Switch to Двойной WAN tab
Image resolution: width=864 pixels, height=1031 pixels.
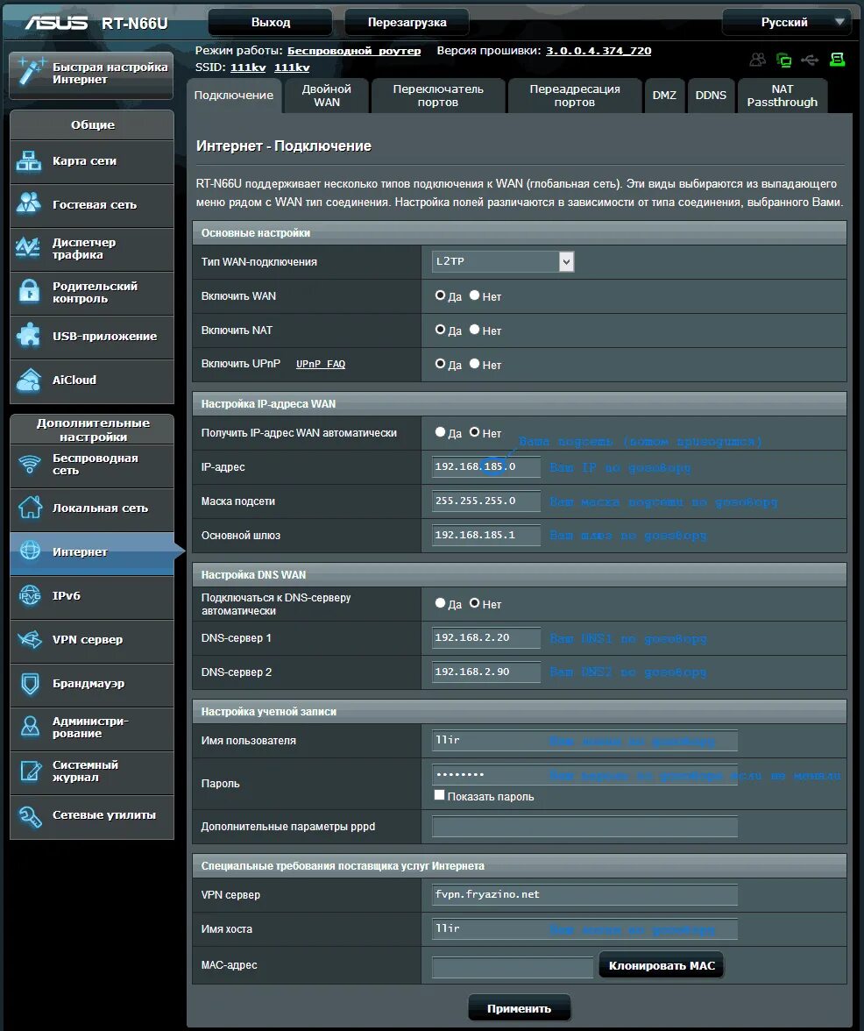[327, 96]
